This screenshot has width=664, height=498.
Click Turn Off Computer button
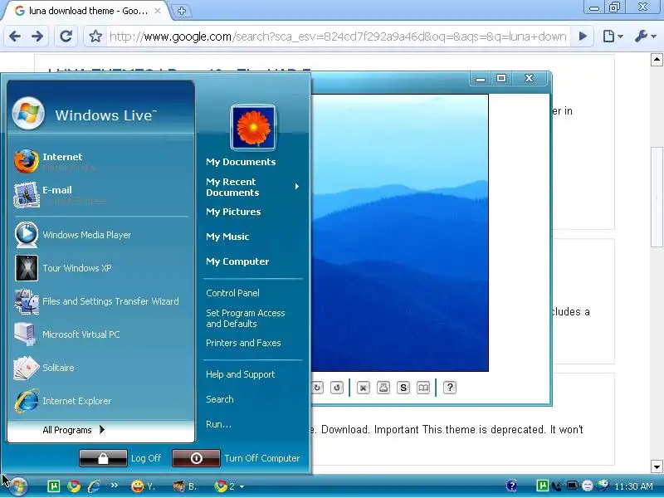(x=196, y=458)
